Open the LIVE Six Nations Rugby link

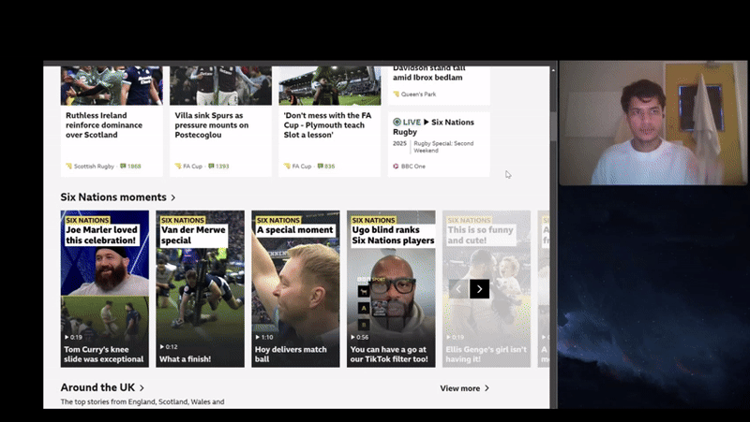[433, 127]
